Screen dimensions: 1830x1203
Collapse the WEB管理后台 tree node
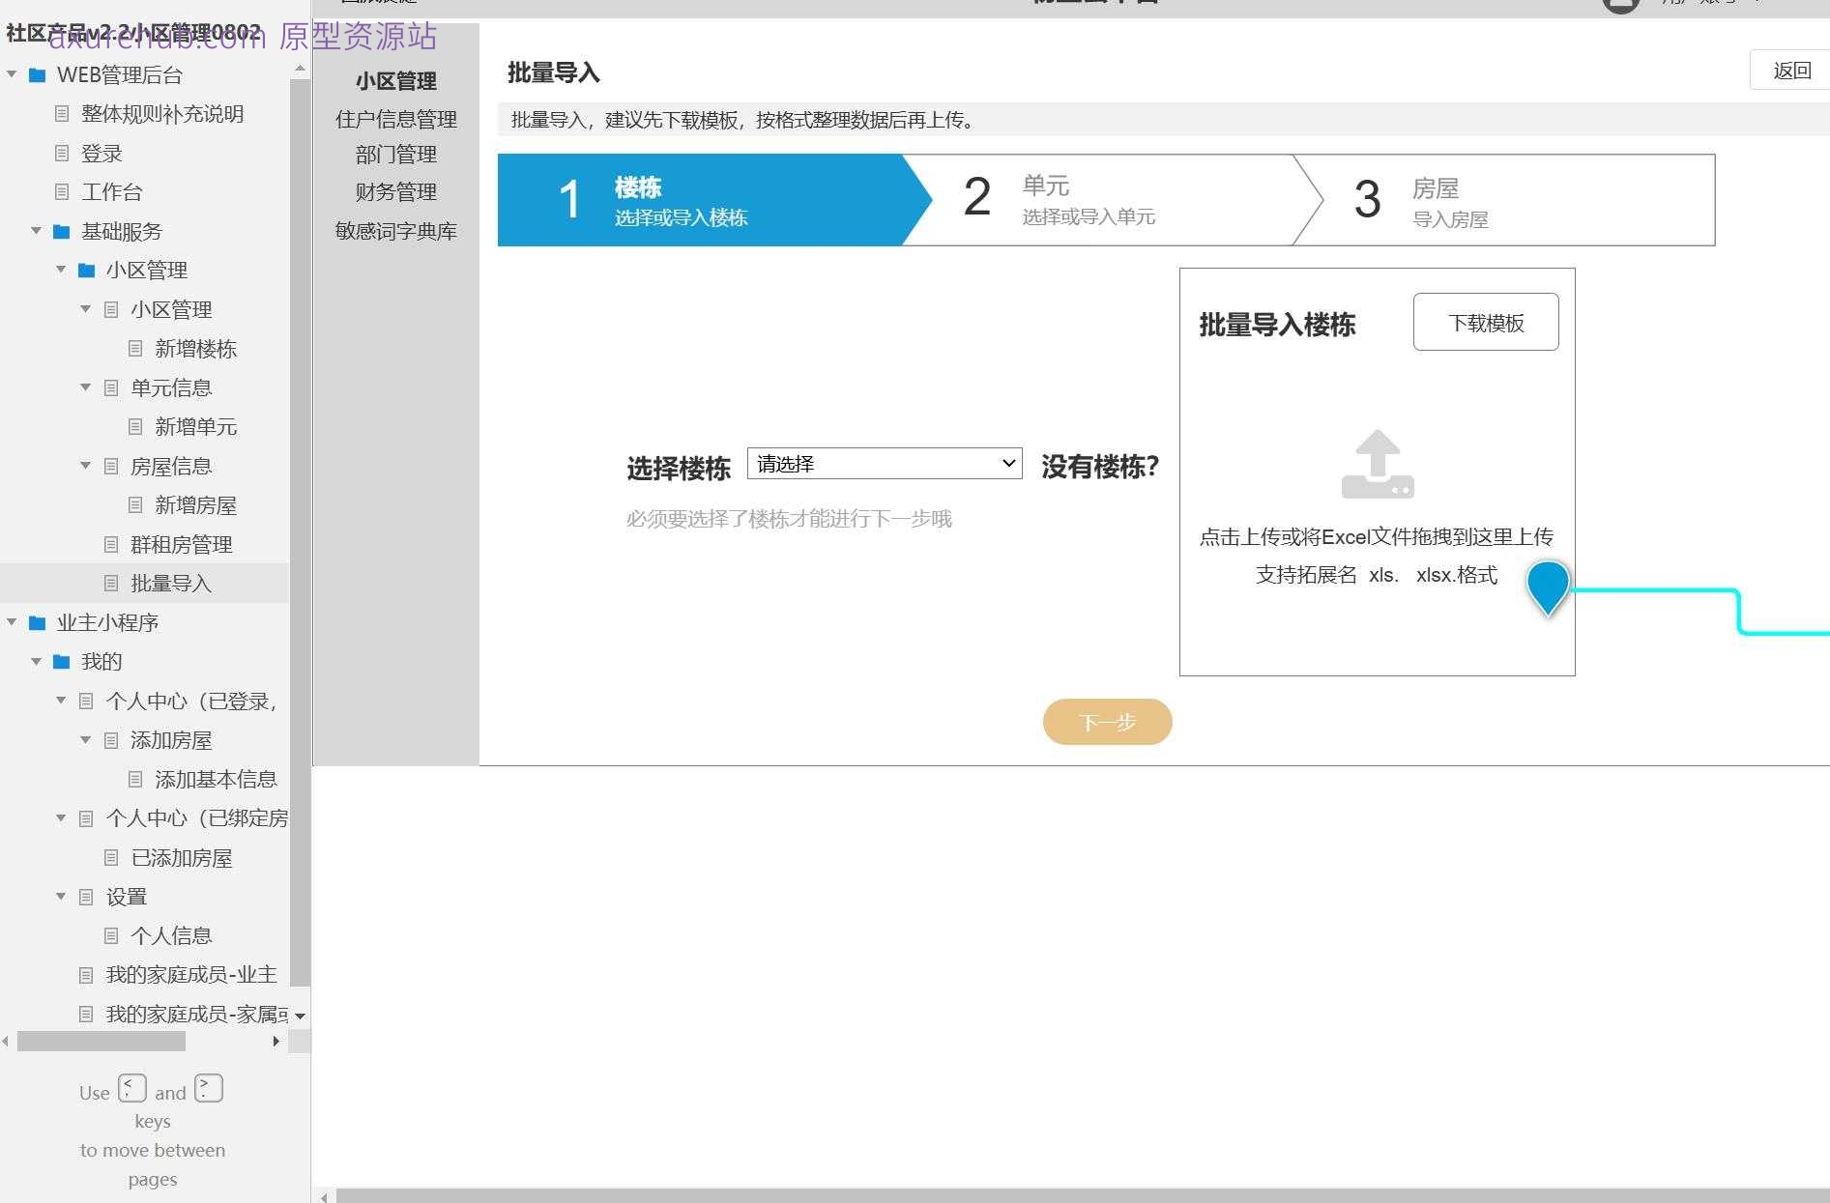tap(12, 74)
